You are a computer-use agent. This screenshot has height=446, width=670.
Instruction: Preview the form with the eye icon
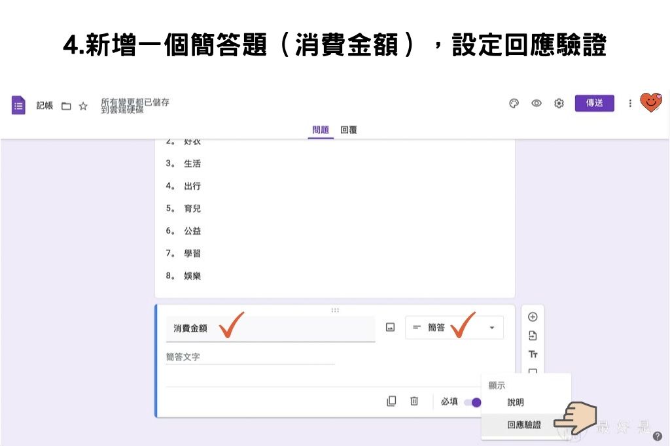pyautogui.click(x=537, y=103)
